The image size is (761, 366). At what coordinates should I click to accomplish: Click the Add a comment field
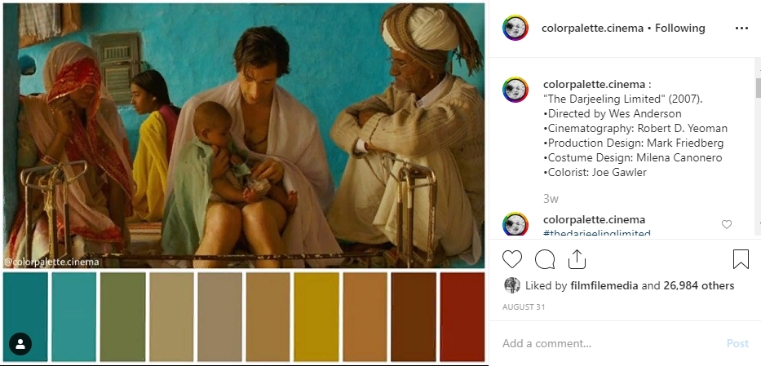612,343
